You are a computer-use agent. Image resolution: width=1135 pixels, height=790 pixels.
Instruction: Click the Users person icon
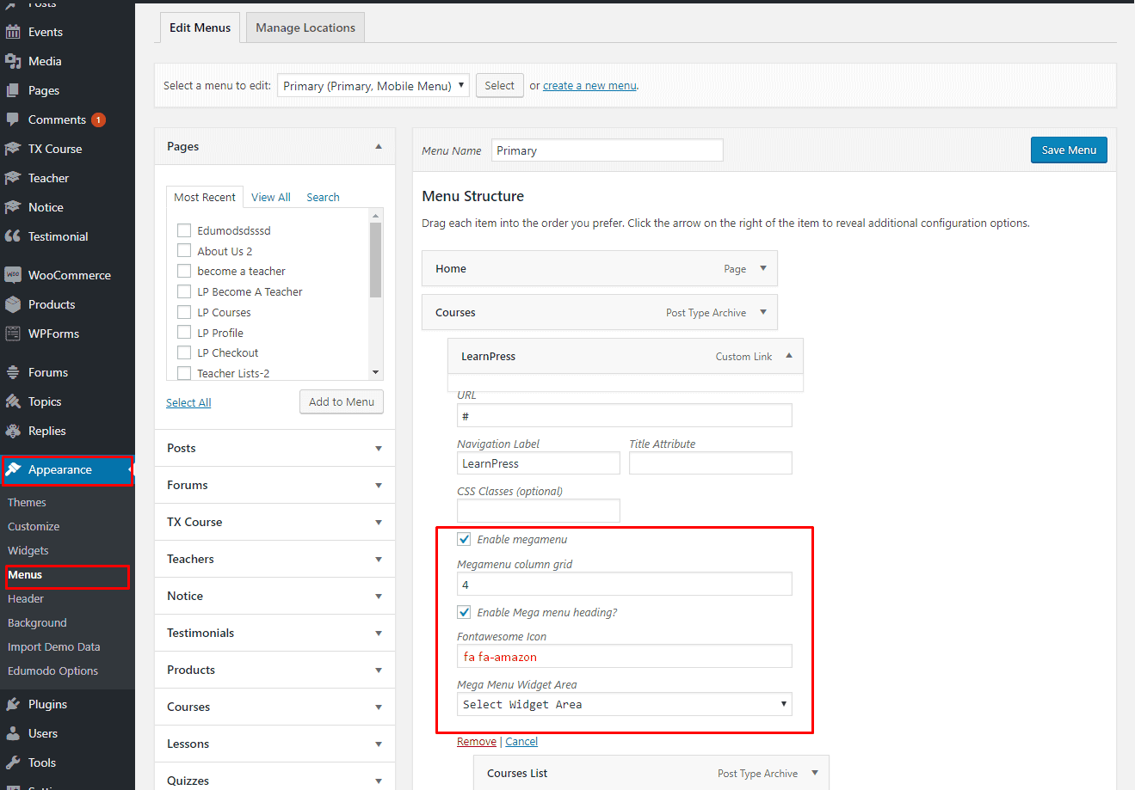coord(13,733)
